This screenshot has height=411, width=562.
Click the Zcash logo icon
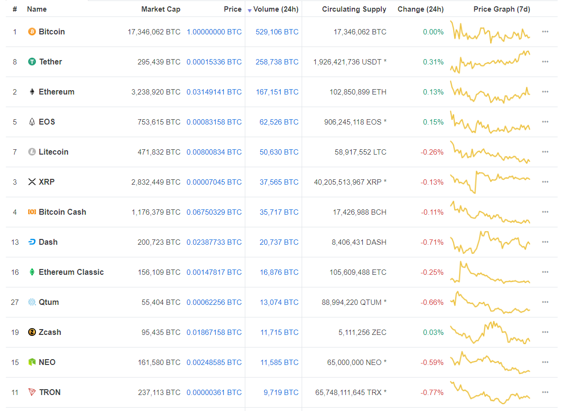(x=32, y=332)
